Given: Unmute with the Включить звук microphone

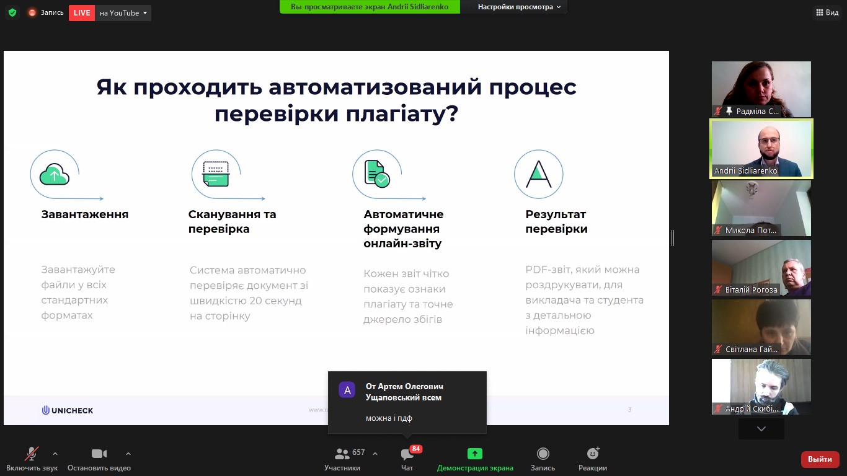Looking at the screenshot, I should [x=32, y=459].
